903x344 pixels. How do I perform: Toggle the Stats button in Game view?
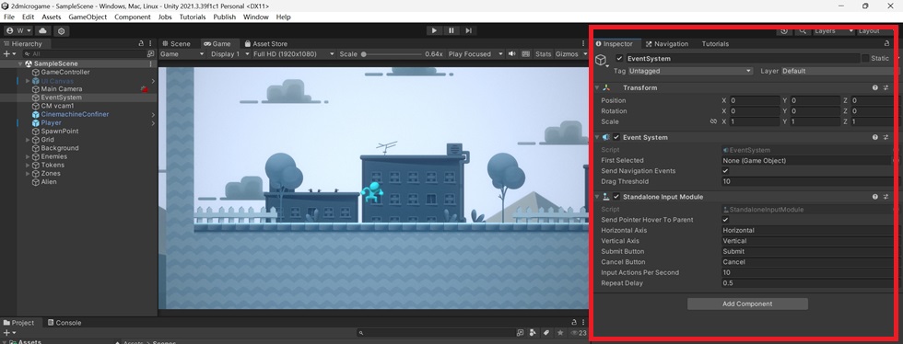(543, 53)
